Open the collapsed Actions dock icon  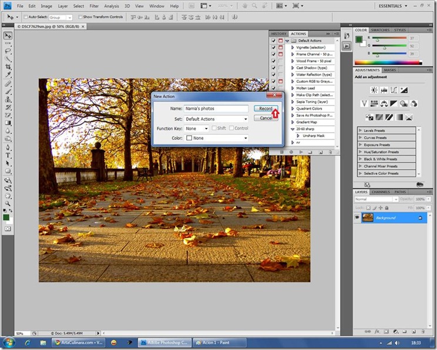click(x=347, y=46)
